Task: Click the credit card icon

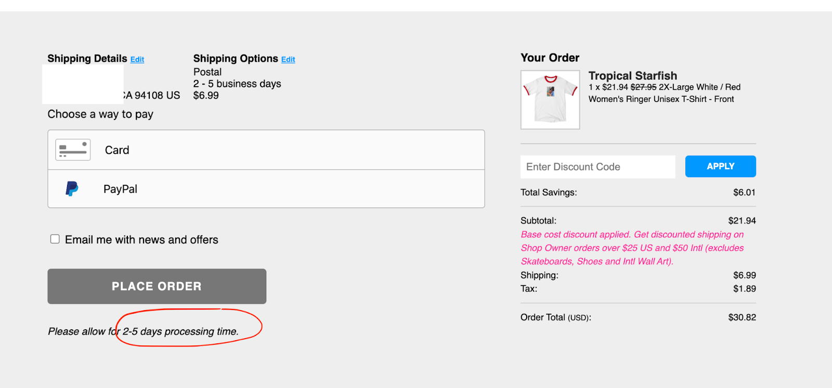Action: [73, 150]
